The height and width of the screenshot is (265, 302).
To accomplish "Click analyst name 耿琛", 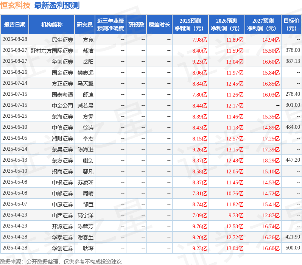I will pyautogui.click(x=88, y=249).
